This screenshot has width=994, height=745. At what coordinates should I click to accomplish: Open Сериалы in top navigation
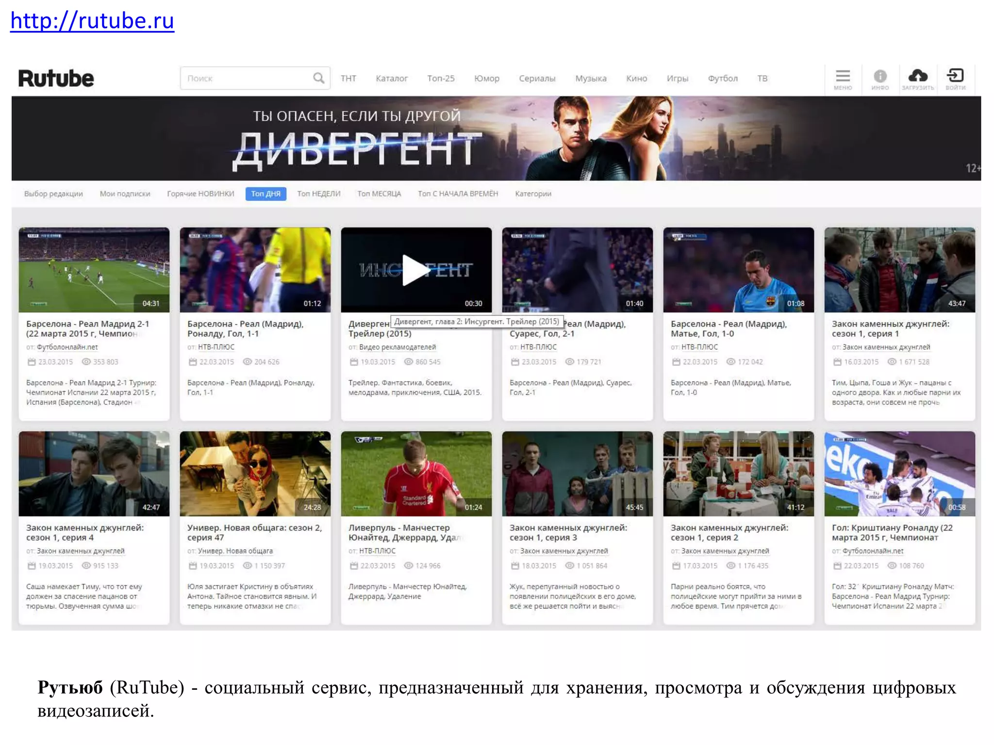point(537,79)
